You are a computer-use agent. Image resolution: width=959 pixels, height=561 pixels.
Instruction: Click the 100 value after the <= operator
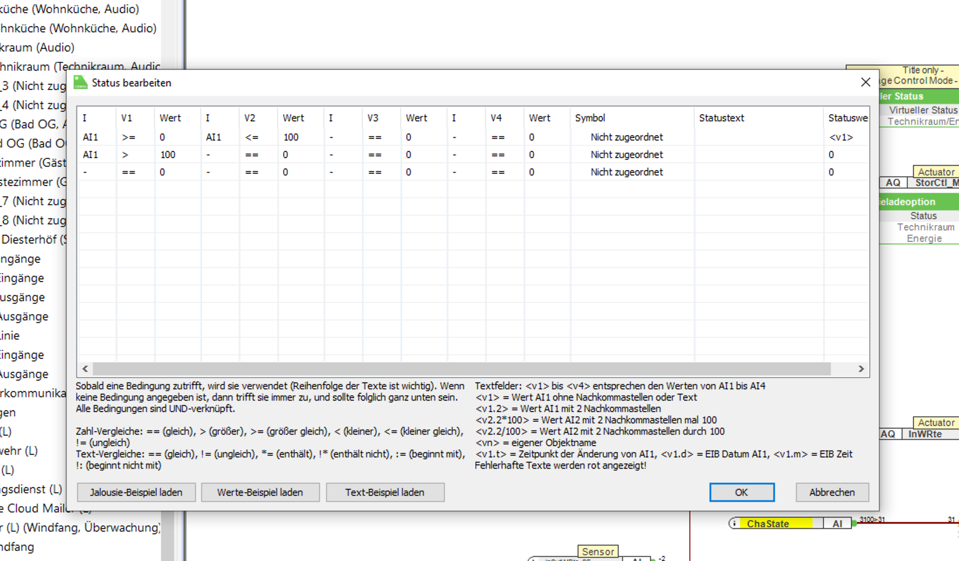(291, 137)
